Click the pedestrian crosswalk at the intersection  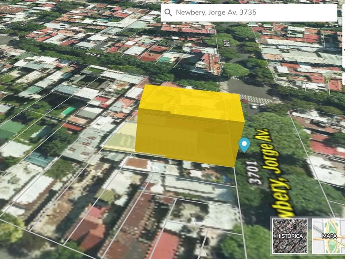(x=255, y=99)
